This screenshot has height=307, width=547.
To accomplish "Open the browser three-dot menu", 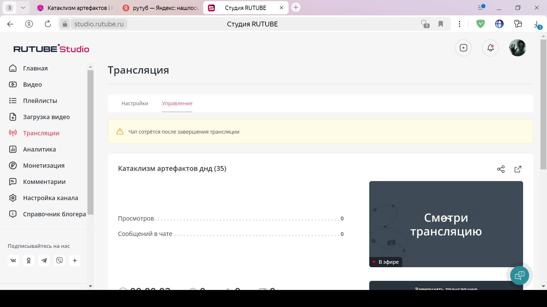I will coord(459,24).
